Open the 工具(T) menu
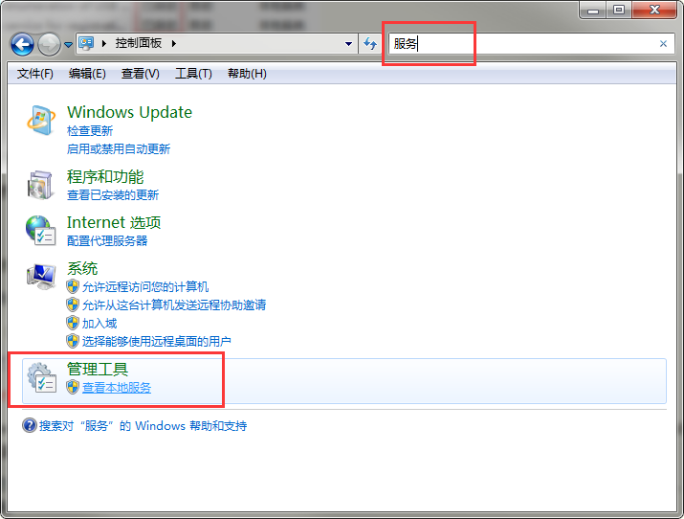The height and width of the screenshot is (519, 684). [x=193, y=74]
